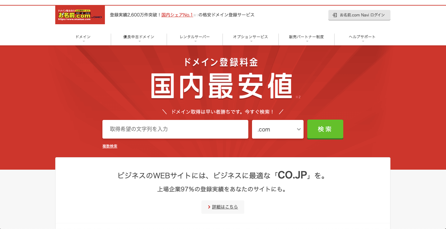Viewport: 446px width, 229px height.
Task: Click the red chevron icon beside 詳細はこちら
Action: (209, 207)
